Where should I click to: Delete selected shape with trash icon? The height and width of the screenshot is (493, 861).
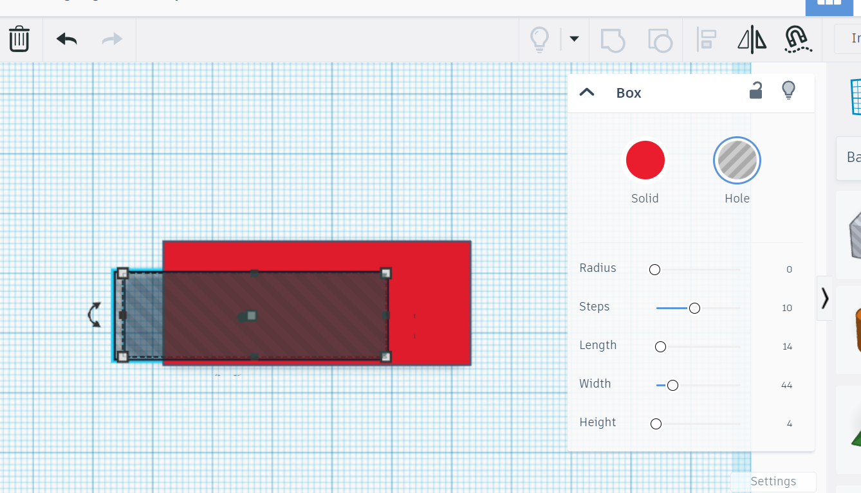[x=19, y=39]
